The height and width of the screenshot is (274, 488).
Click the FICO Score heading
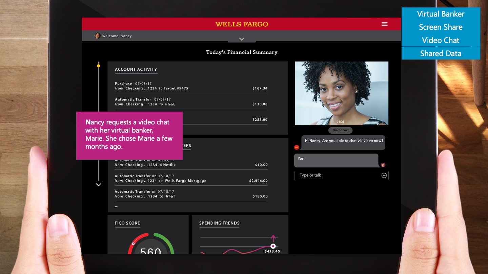pyautogui.click(x=127, y=223)
